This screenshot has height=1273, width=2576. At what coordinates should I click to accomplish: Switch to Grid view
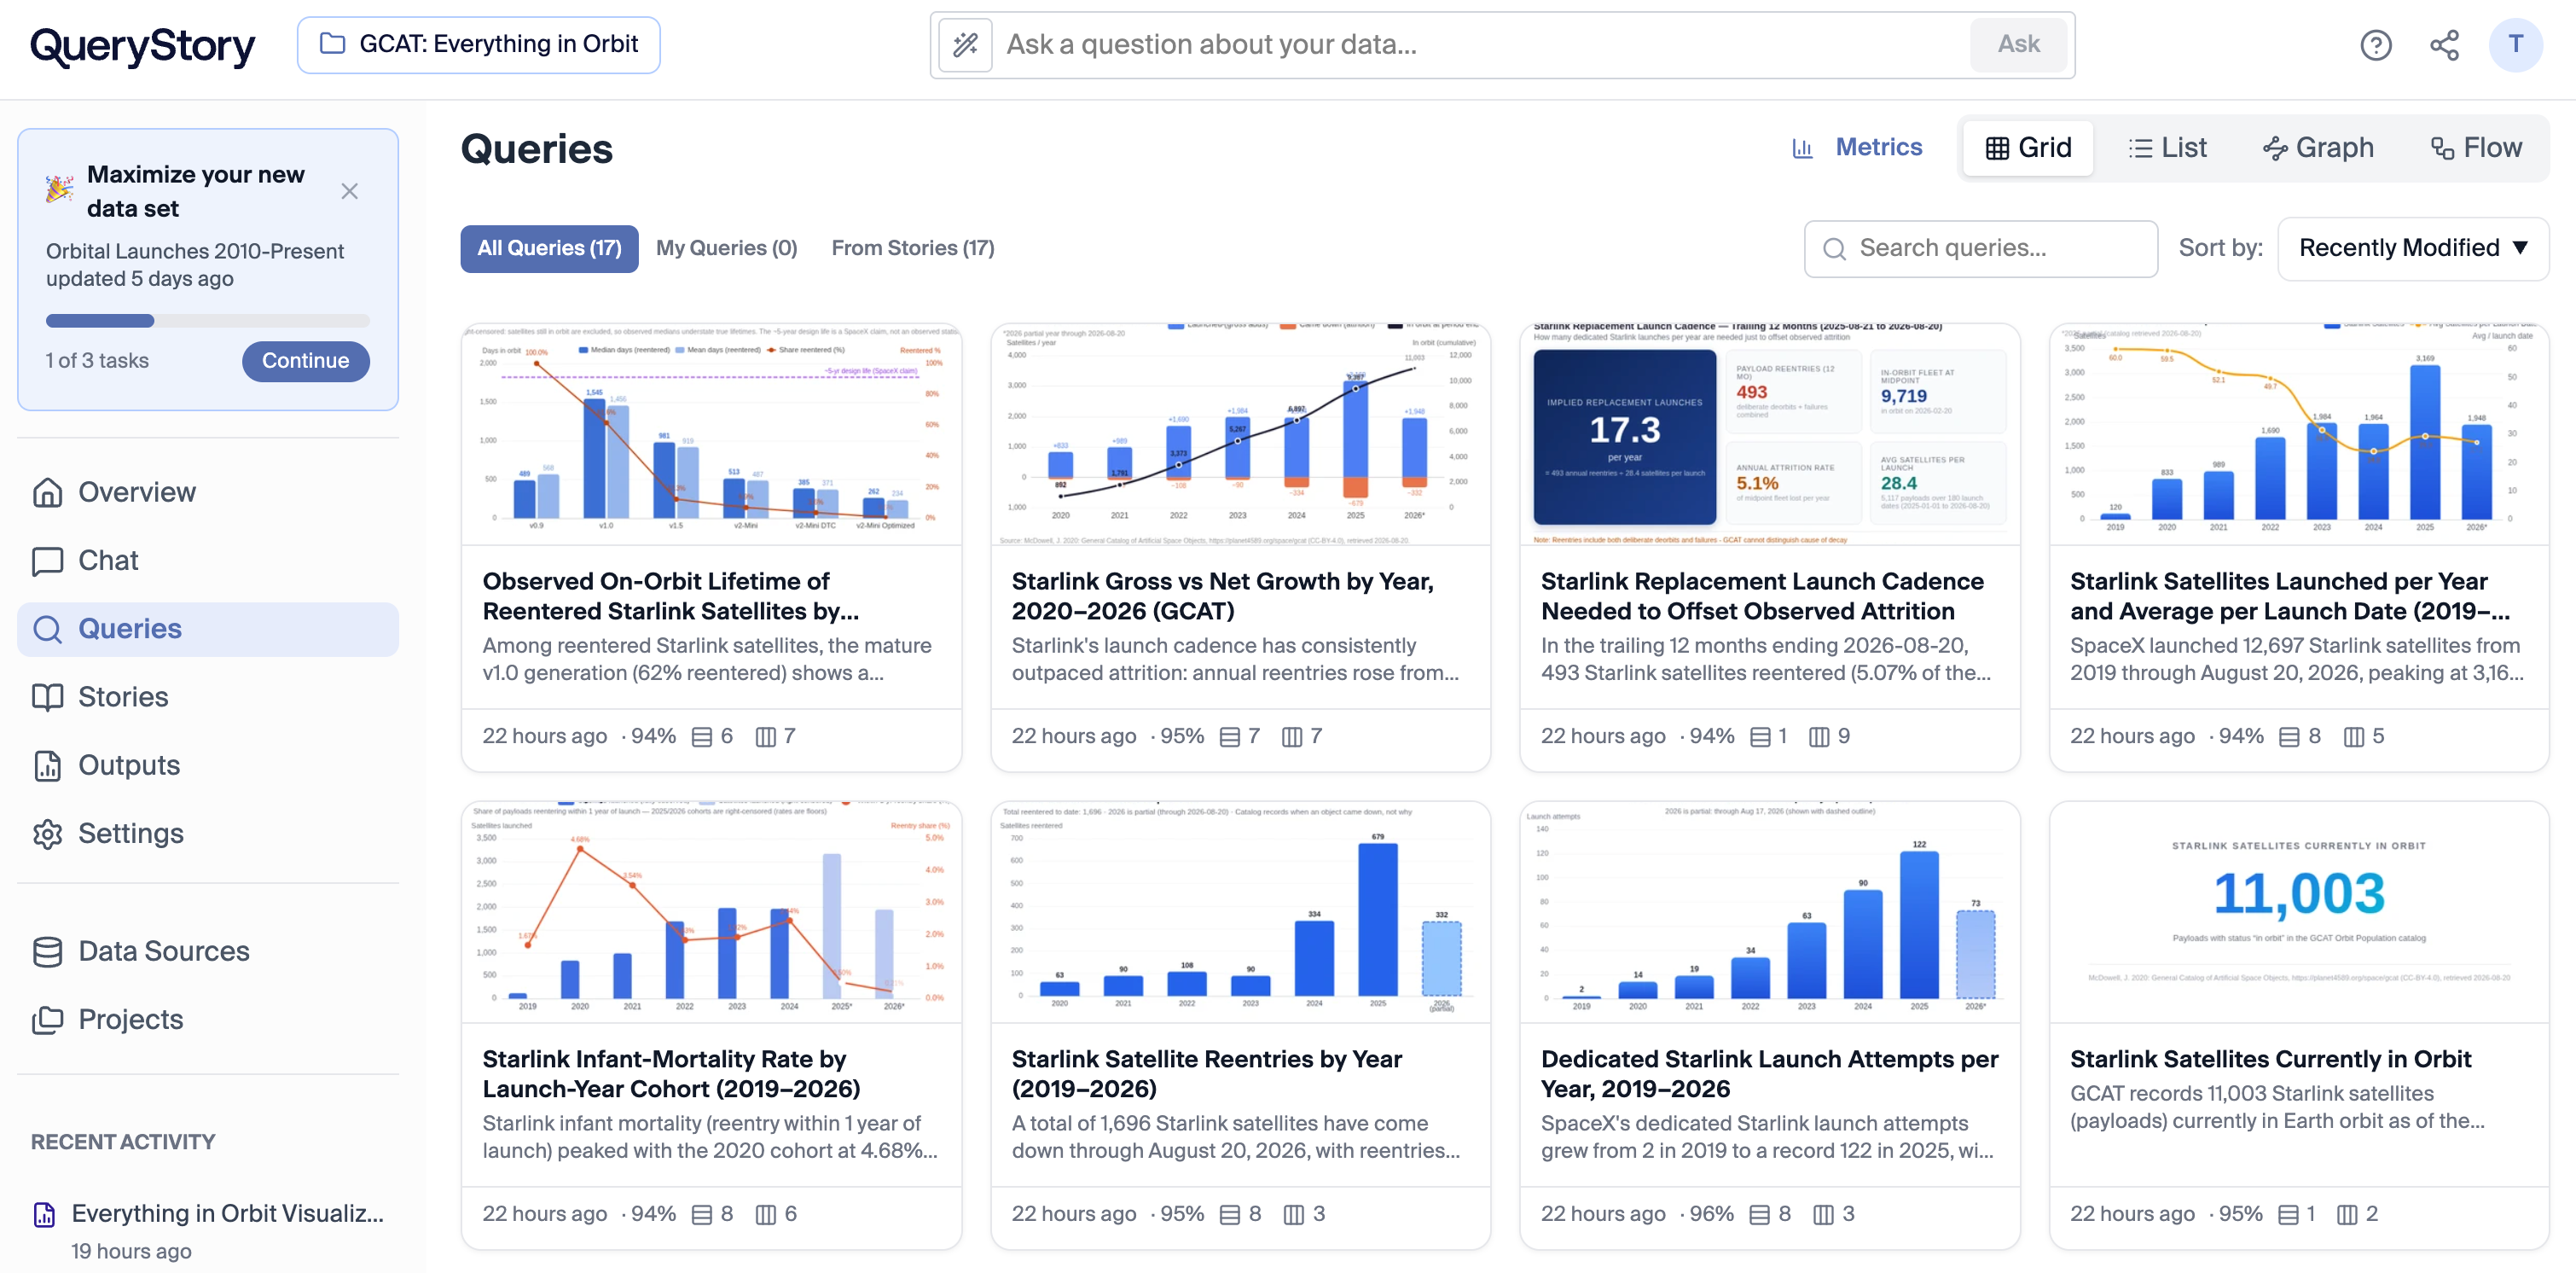pos(2028,148)
